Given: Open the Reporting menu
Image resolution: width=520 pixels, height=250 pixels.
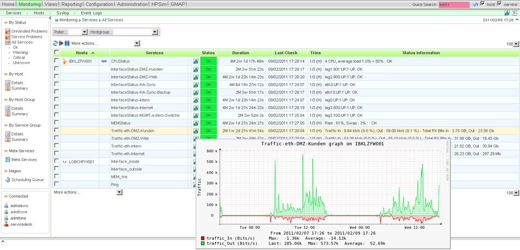Looking at the screenshot, I should pyautogui.click(x=71, y=4).
